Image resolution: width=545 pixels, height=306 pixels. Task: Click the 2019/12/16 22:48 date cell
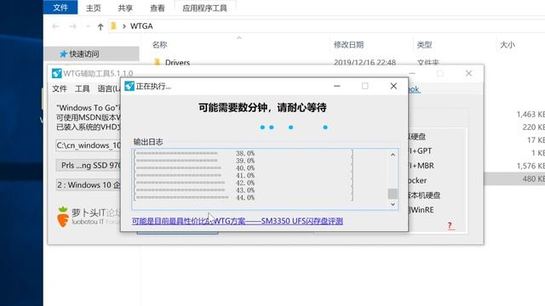(364, 62)
